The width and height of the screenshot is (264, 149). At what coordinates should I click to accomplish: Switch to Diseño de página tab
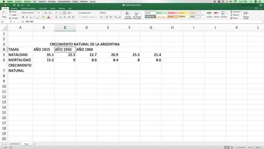(x=28, y=8)
